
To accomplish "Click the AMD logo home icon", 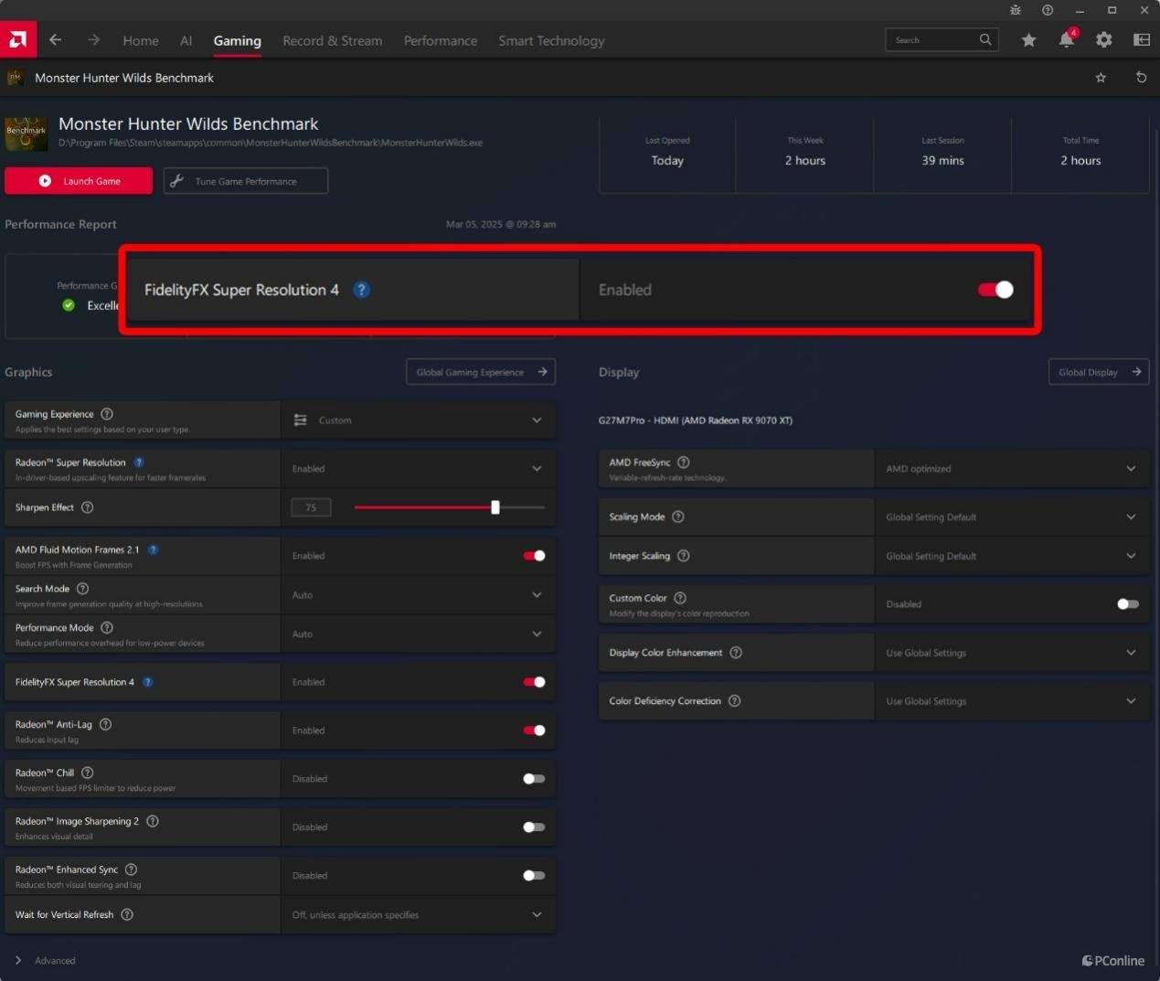I will pos(18,39).
